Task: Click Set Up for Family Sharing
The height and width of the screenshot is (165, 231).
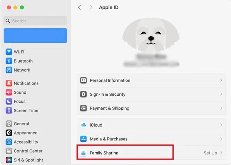Action: coord(210,153)
